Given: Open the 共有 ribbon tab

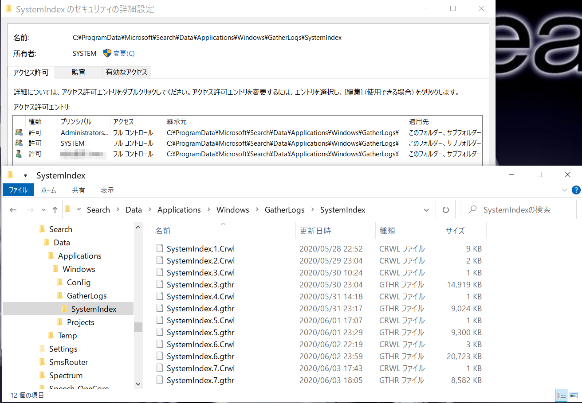Looking at the screenshot, I should pyautogui.click(x=79, y=190).
